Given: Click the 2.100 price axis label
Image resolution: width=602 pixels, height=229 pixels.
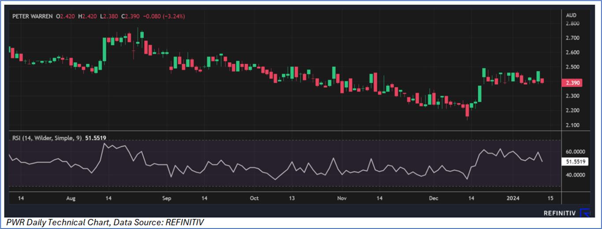Looking at the screenshot, I should click(x=573, y=125).
